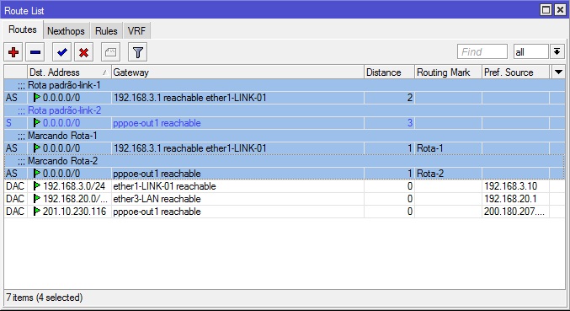This screenshot has height=311, width=570.
Task: Open the comment button in toolbar
Action: click(x=110, y=52)
